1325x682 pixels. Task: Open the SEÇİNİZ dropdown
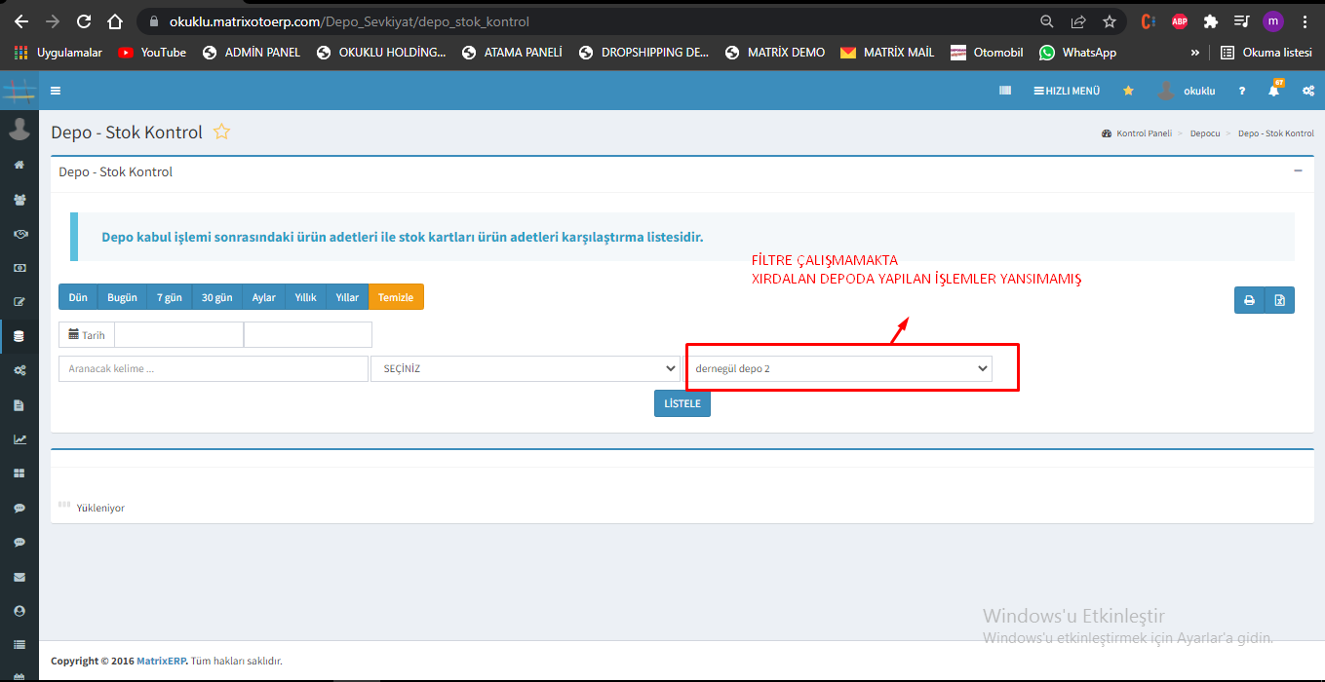coord(525,369)
